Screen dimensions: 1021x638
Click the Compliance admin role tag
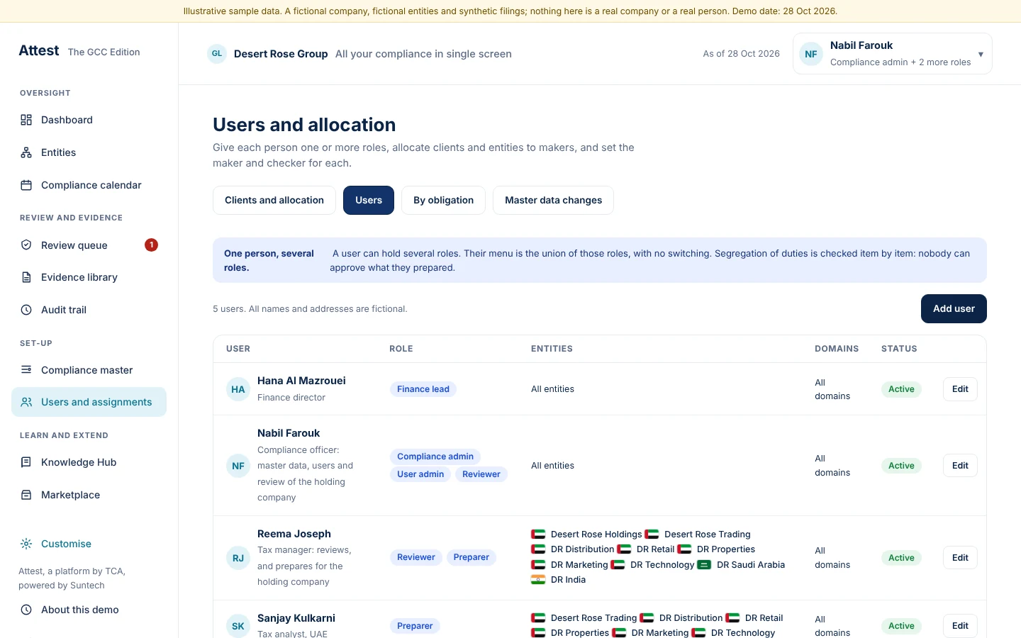coord(435,457)
